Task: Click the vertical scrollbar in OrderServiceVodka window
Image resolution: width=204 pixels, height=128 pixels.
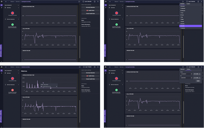Action: [x=80, y=111]
